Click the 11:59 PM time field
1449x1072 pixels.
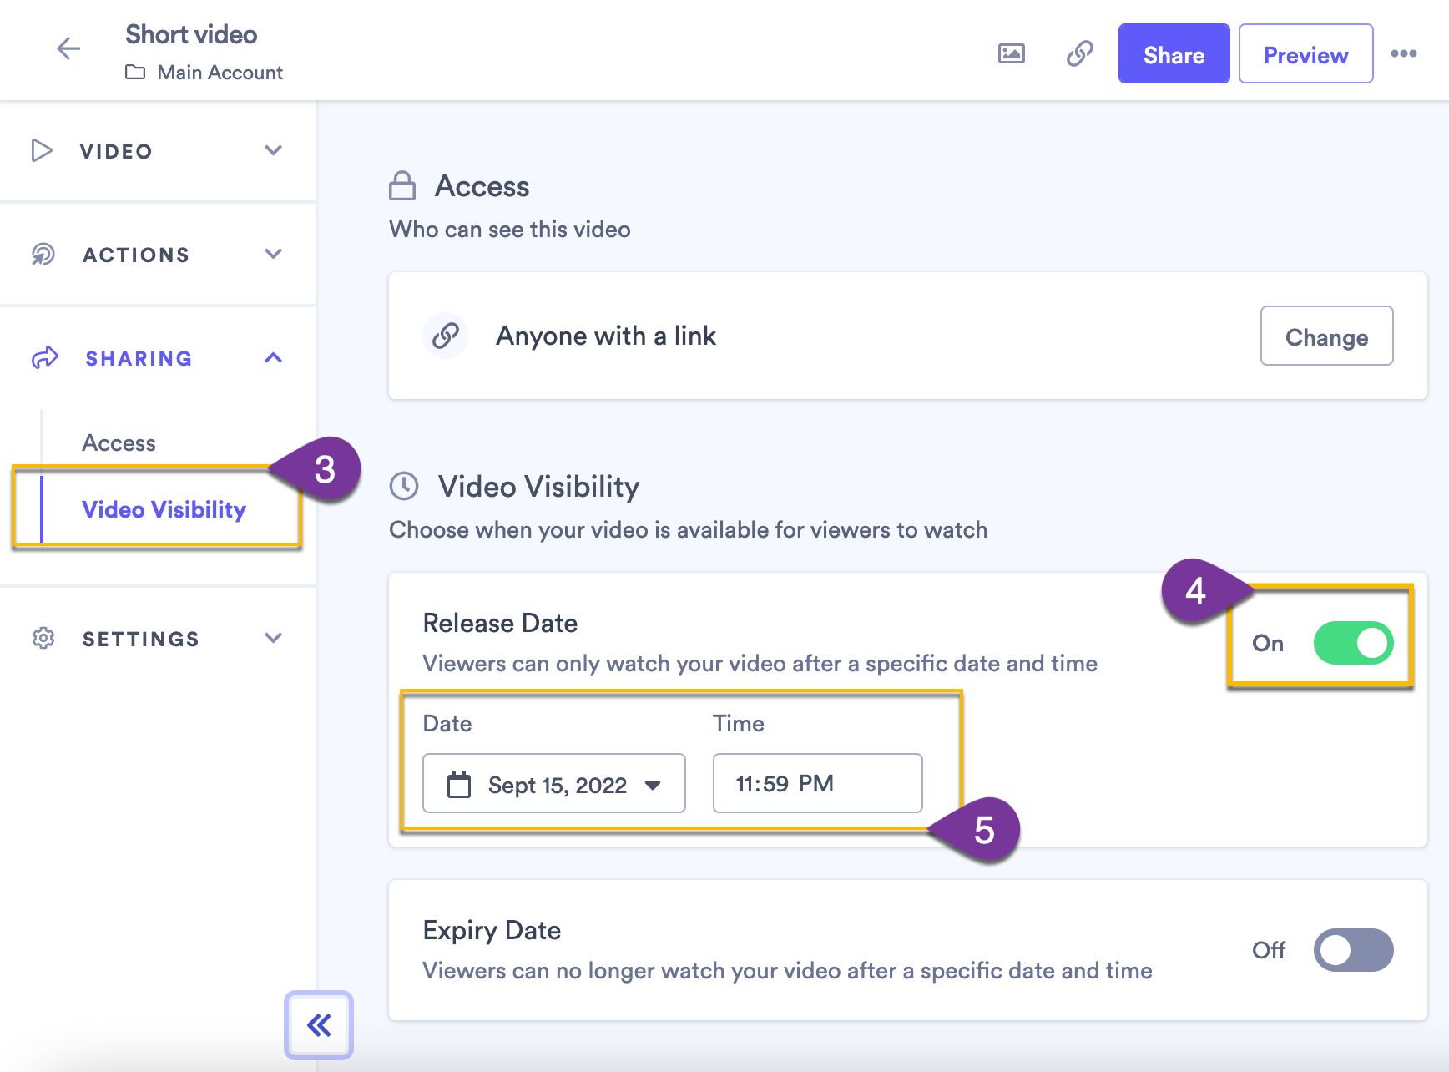(x=817, y=783)
